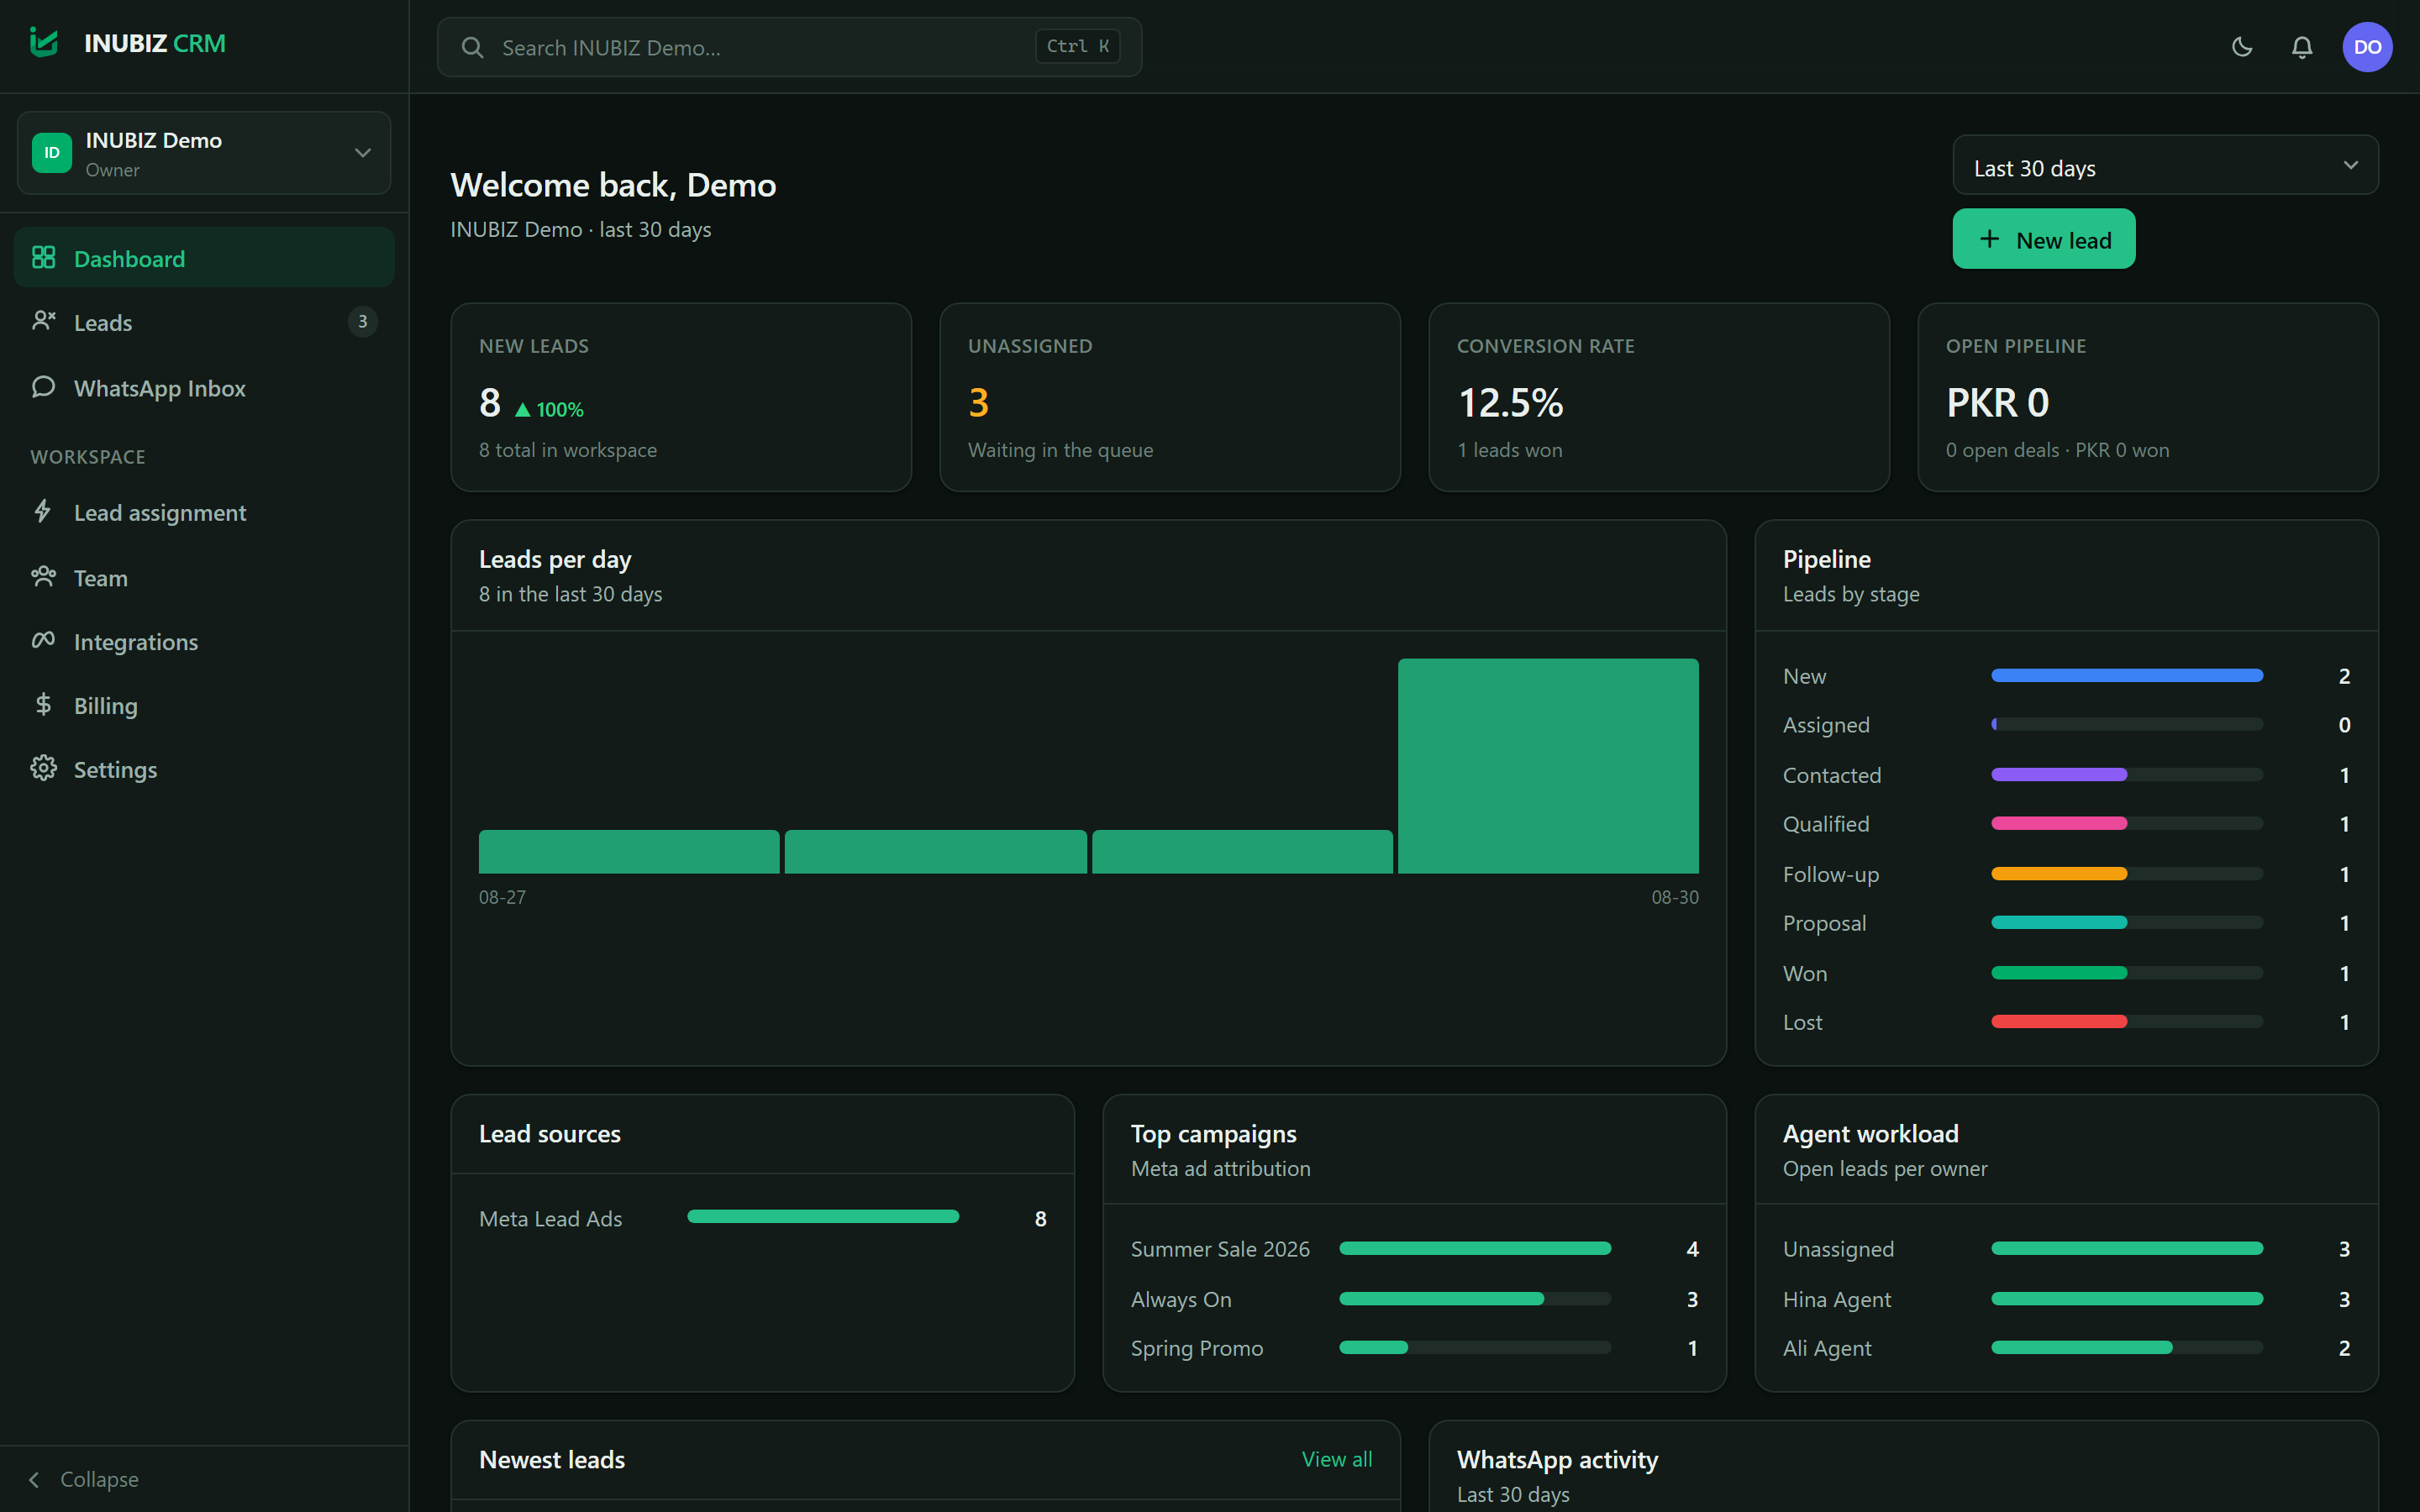The width and height of the screenshot is (2420, 1512).
Task: Expand the INUBIZ Demo workspace switcher chevron
Action: tap(363, 153)
